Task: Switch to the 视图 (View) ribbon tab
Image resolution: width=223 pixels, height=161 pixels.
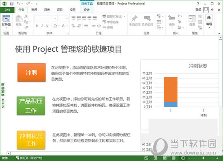Action: coord(73,10)
